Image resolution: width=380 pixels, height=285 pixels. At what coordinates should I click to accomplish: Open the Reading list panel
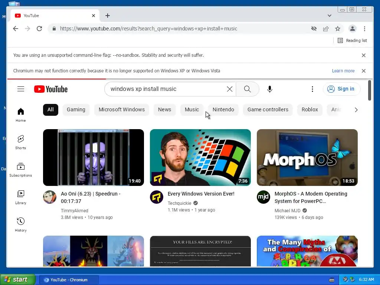tap(352, 40)
